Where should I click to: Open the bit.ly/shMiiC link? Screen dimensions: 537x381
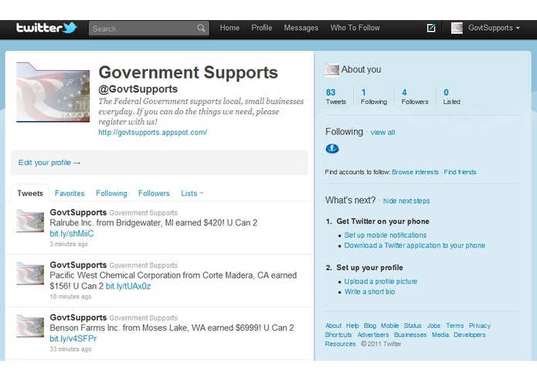(72, 234)
